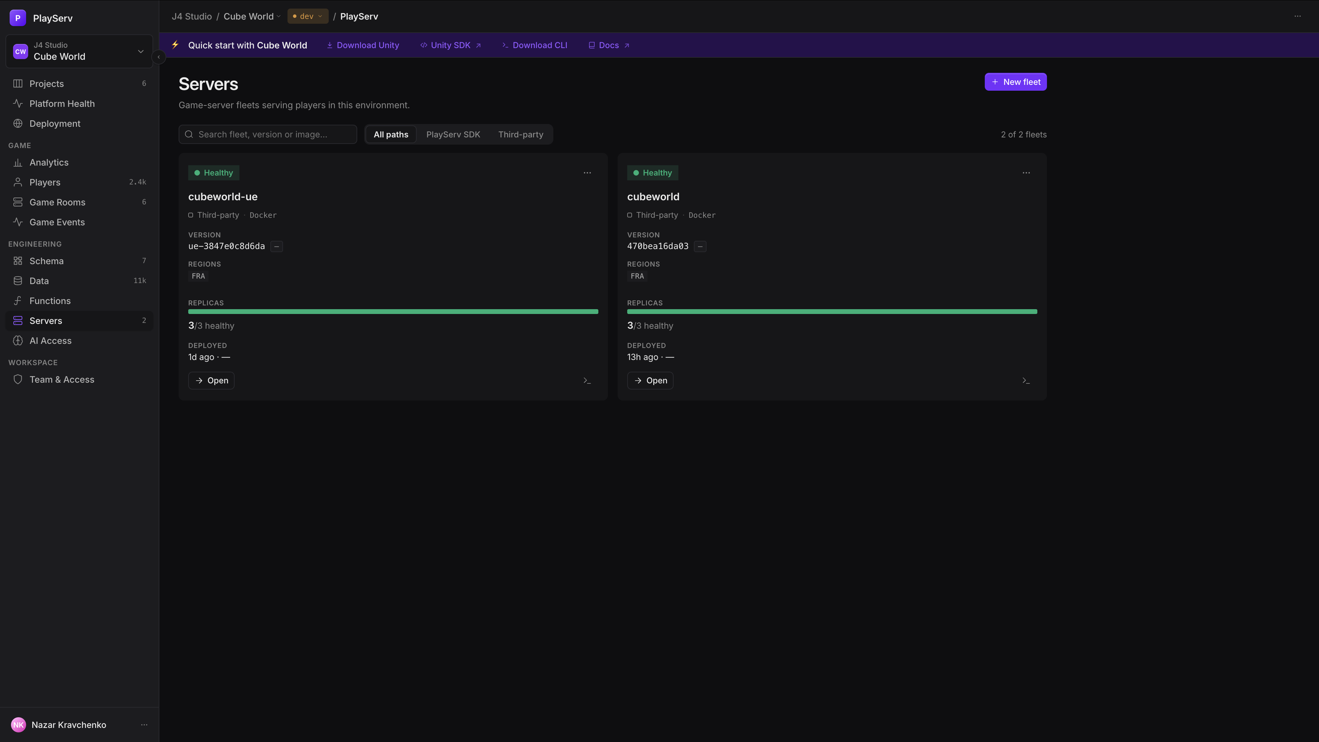Open Unity SDK link
The width and height of the screenshot is (1319, 742).
click(x=451, y=45)
